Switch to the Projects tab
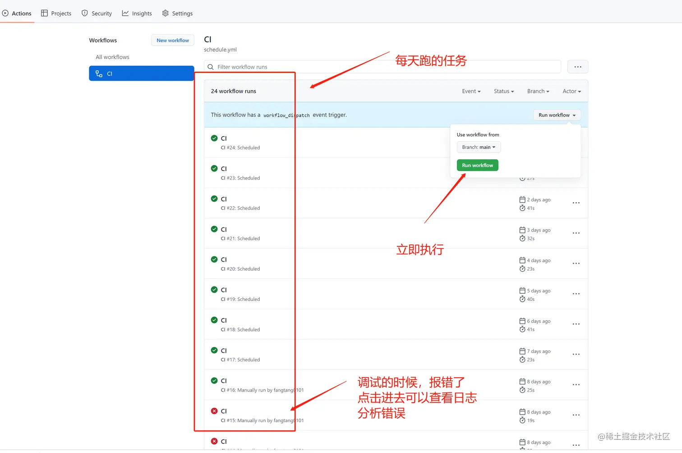Viewport: 682px width, 453px height. (56, 14)
